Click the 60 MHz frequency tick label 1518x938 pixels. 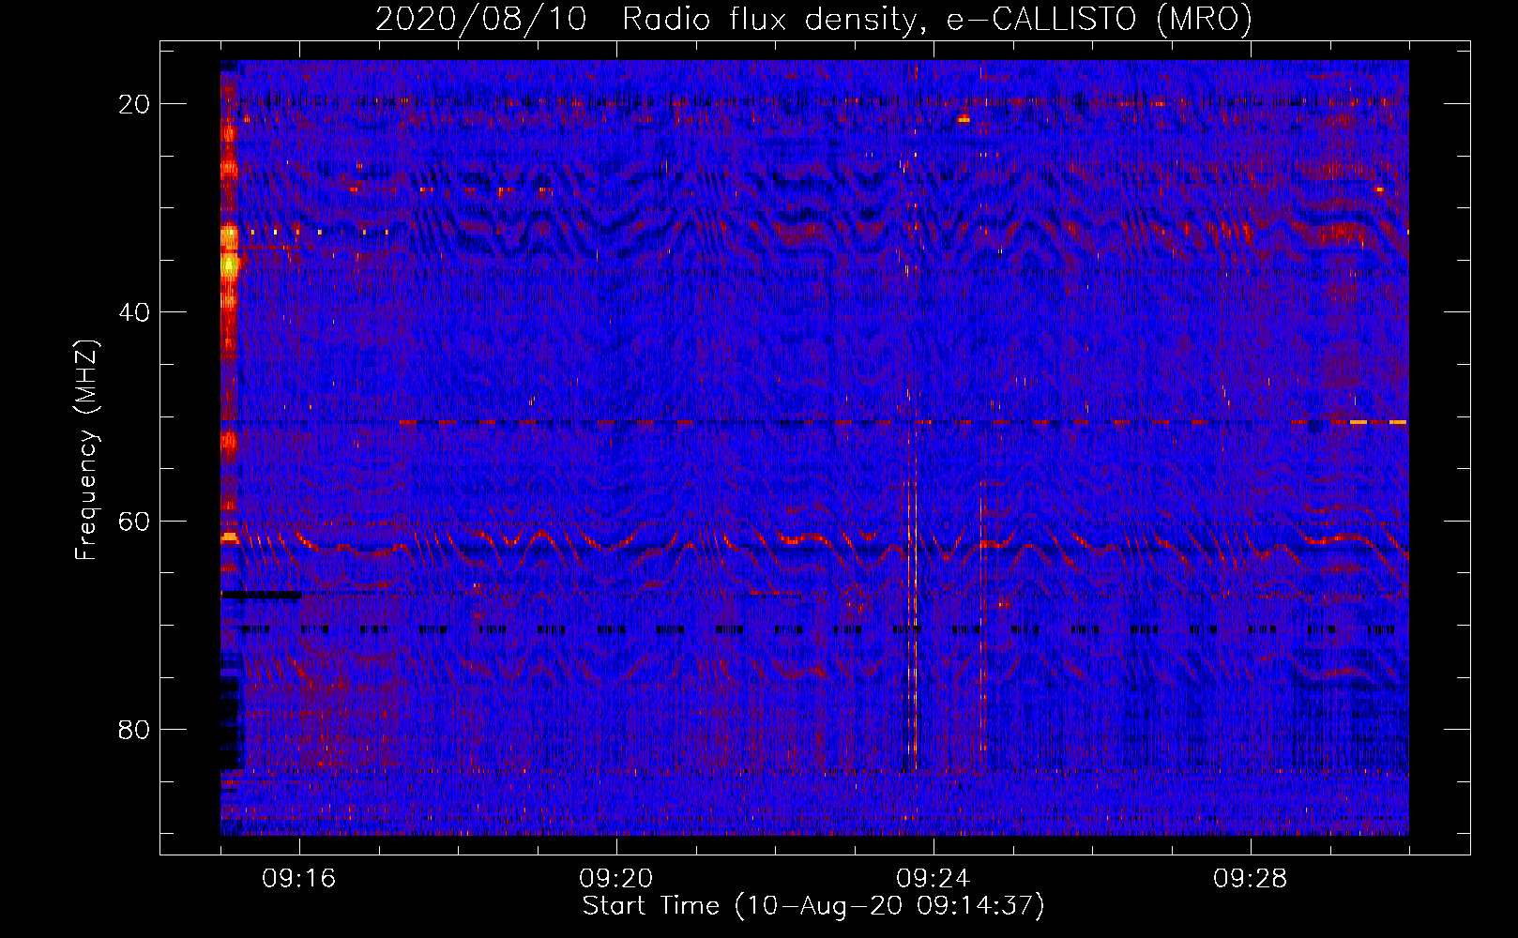(x=134, y=521)
